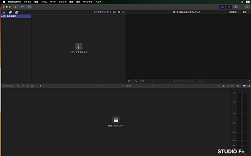Click the overwrite clip edit icon
The image size is (251, 156).
point(32,86)
